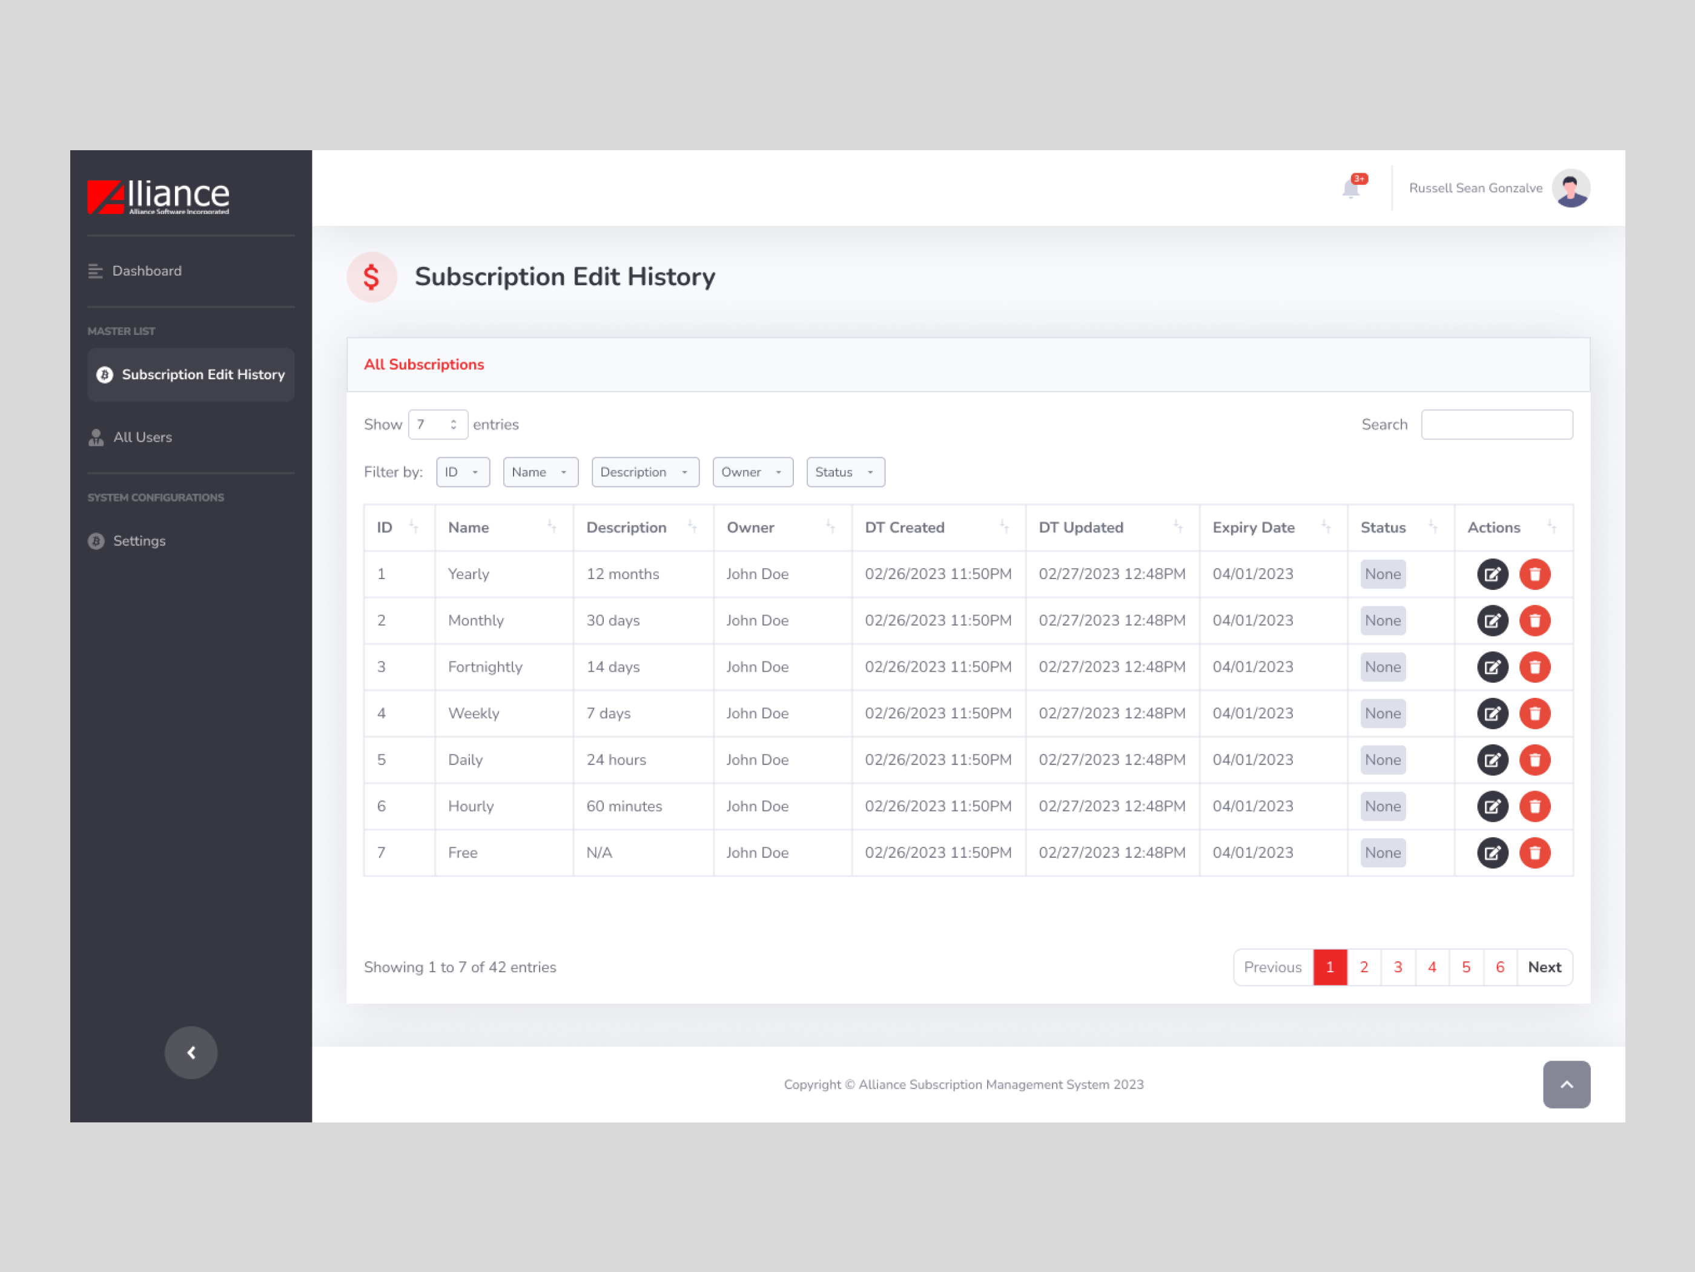Image resolution: width=1695 pixels, height=1272 pixels.
Task: Go to page 3 of entries
Action: coord(1398,967)
